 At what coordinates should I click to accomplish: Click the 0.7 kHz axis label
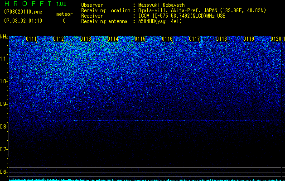[4, 149]
